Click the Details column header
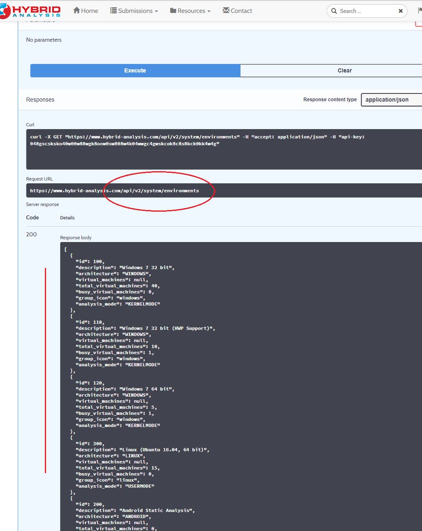The image size is (422, 531). pyautogui.click(x=67, y=218)
